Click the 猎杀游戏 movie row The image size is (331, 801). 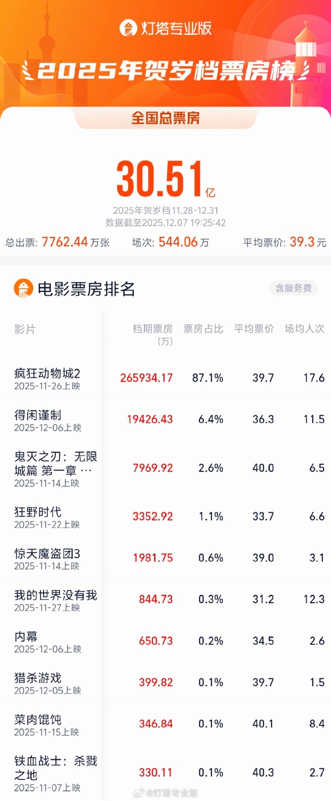(38, 678)
